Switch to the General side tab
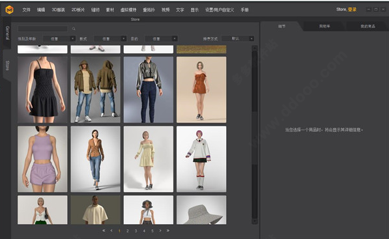The width and height of the screenshot is (389, 239). [7, 33]
